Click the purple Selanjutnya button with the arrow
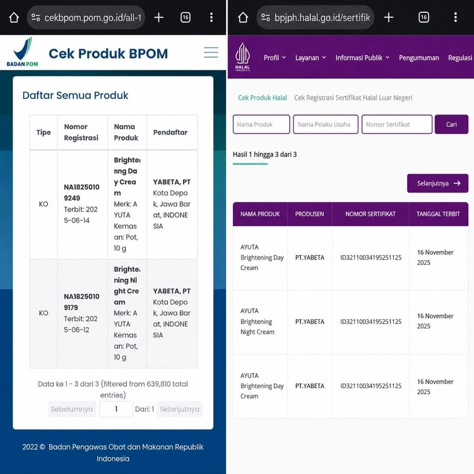This screenshot has width=474, height=474. point(437,183)
